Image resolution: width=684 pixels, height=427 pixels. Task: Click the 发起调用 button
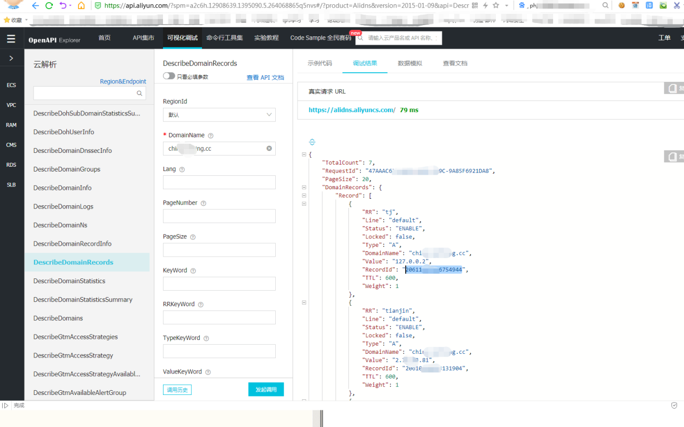pos(266,390)
